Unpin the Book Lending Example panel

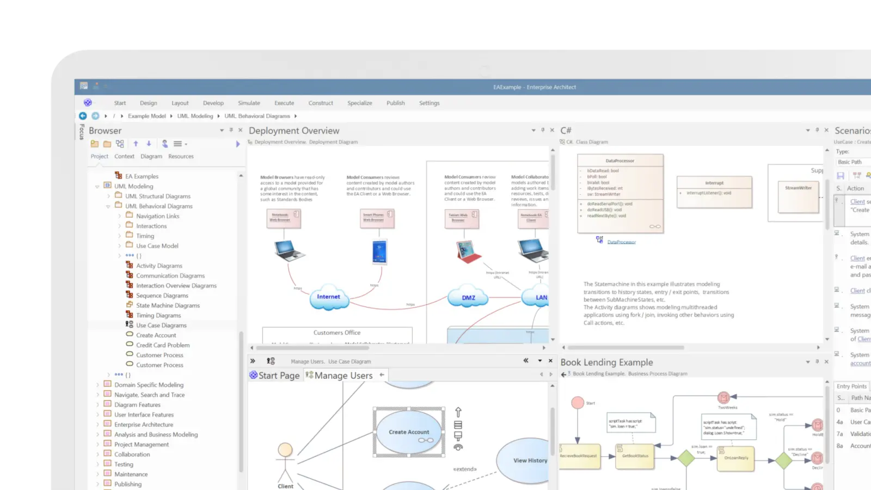818,362
